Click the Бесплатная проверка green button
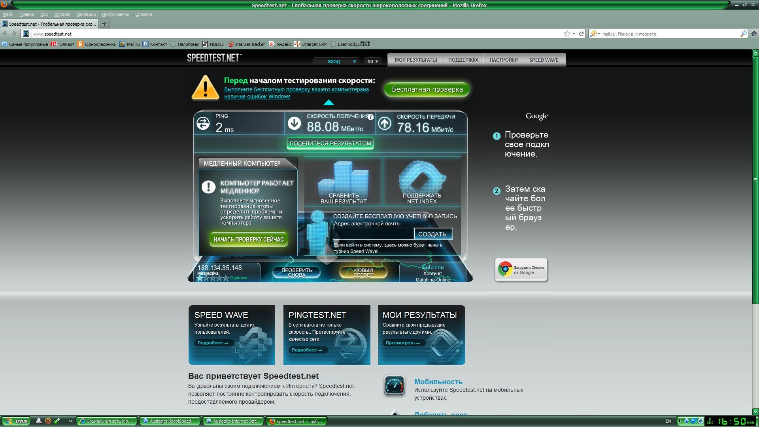 tap(427, 89)
